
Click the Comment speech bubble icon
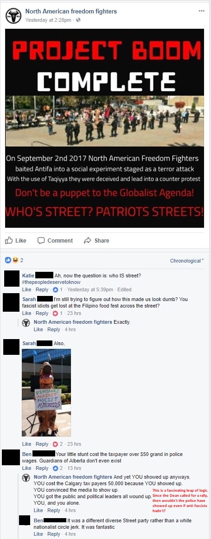point(41,240)
